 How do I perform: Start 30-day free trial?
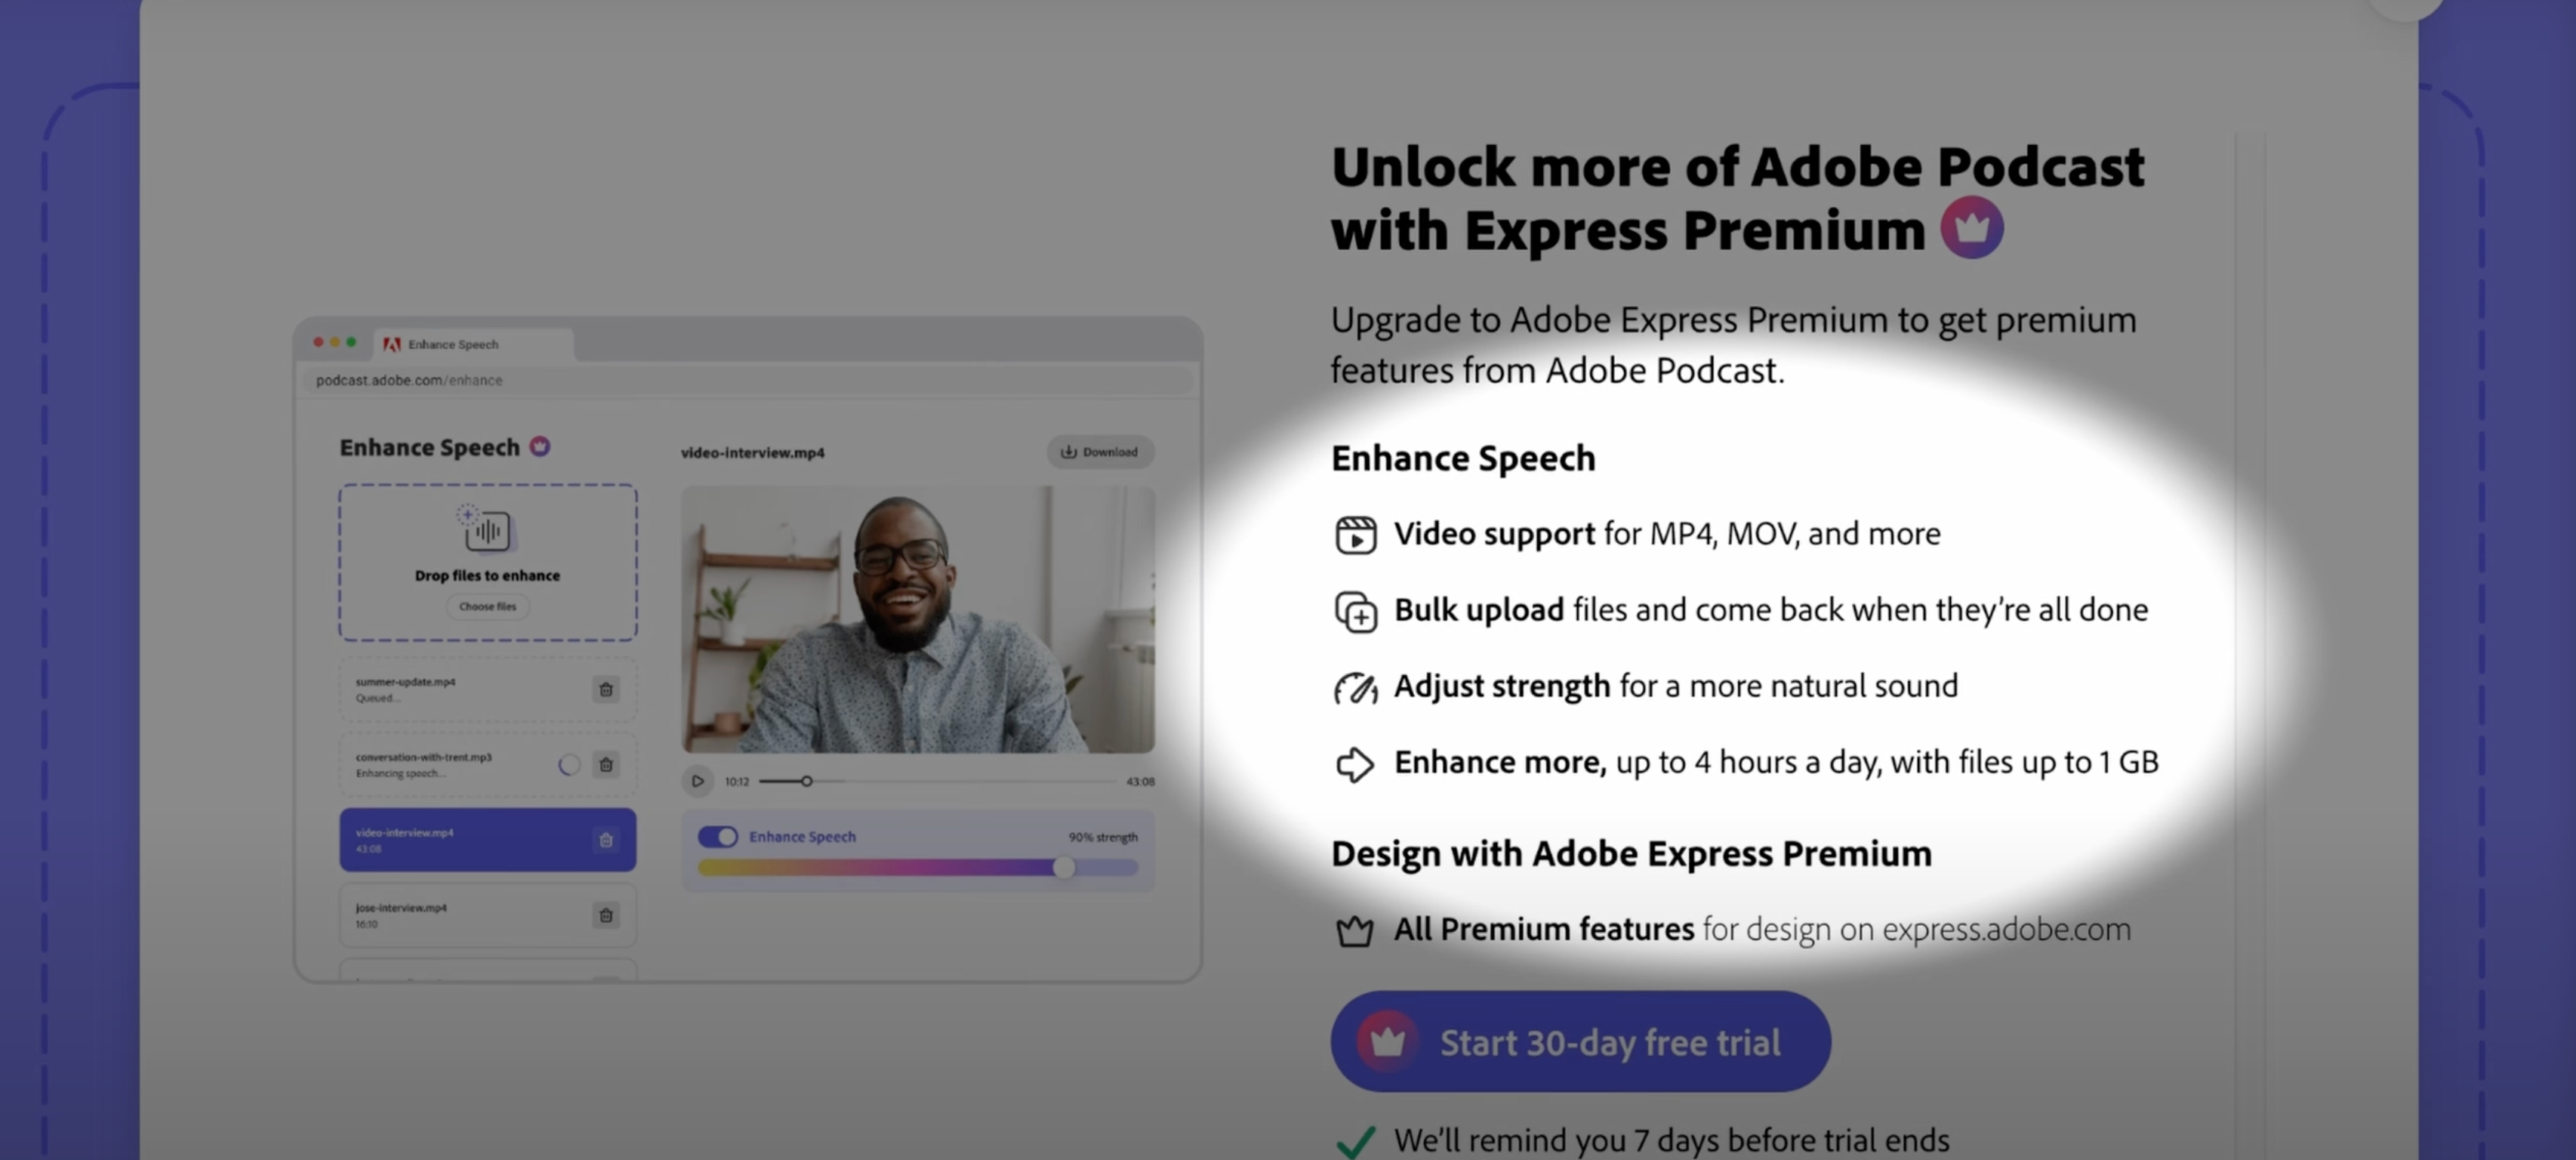tap(1580, 1041)
